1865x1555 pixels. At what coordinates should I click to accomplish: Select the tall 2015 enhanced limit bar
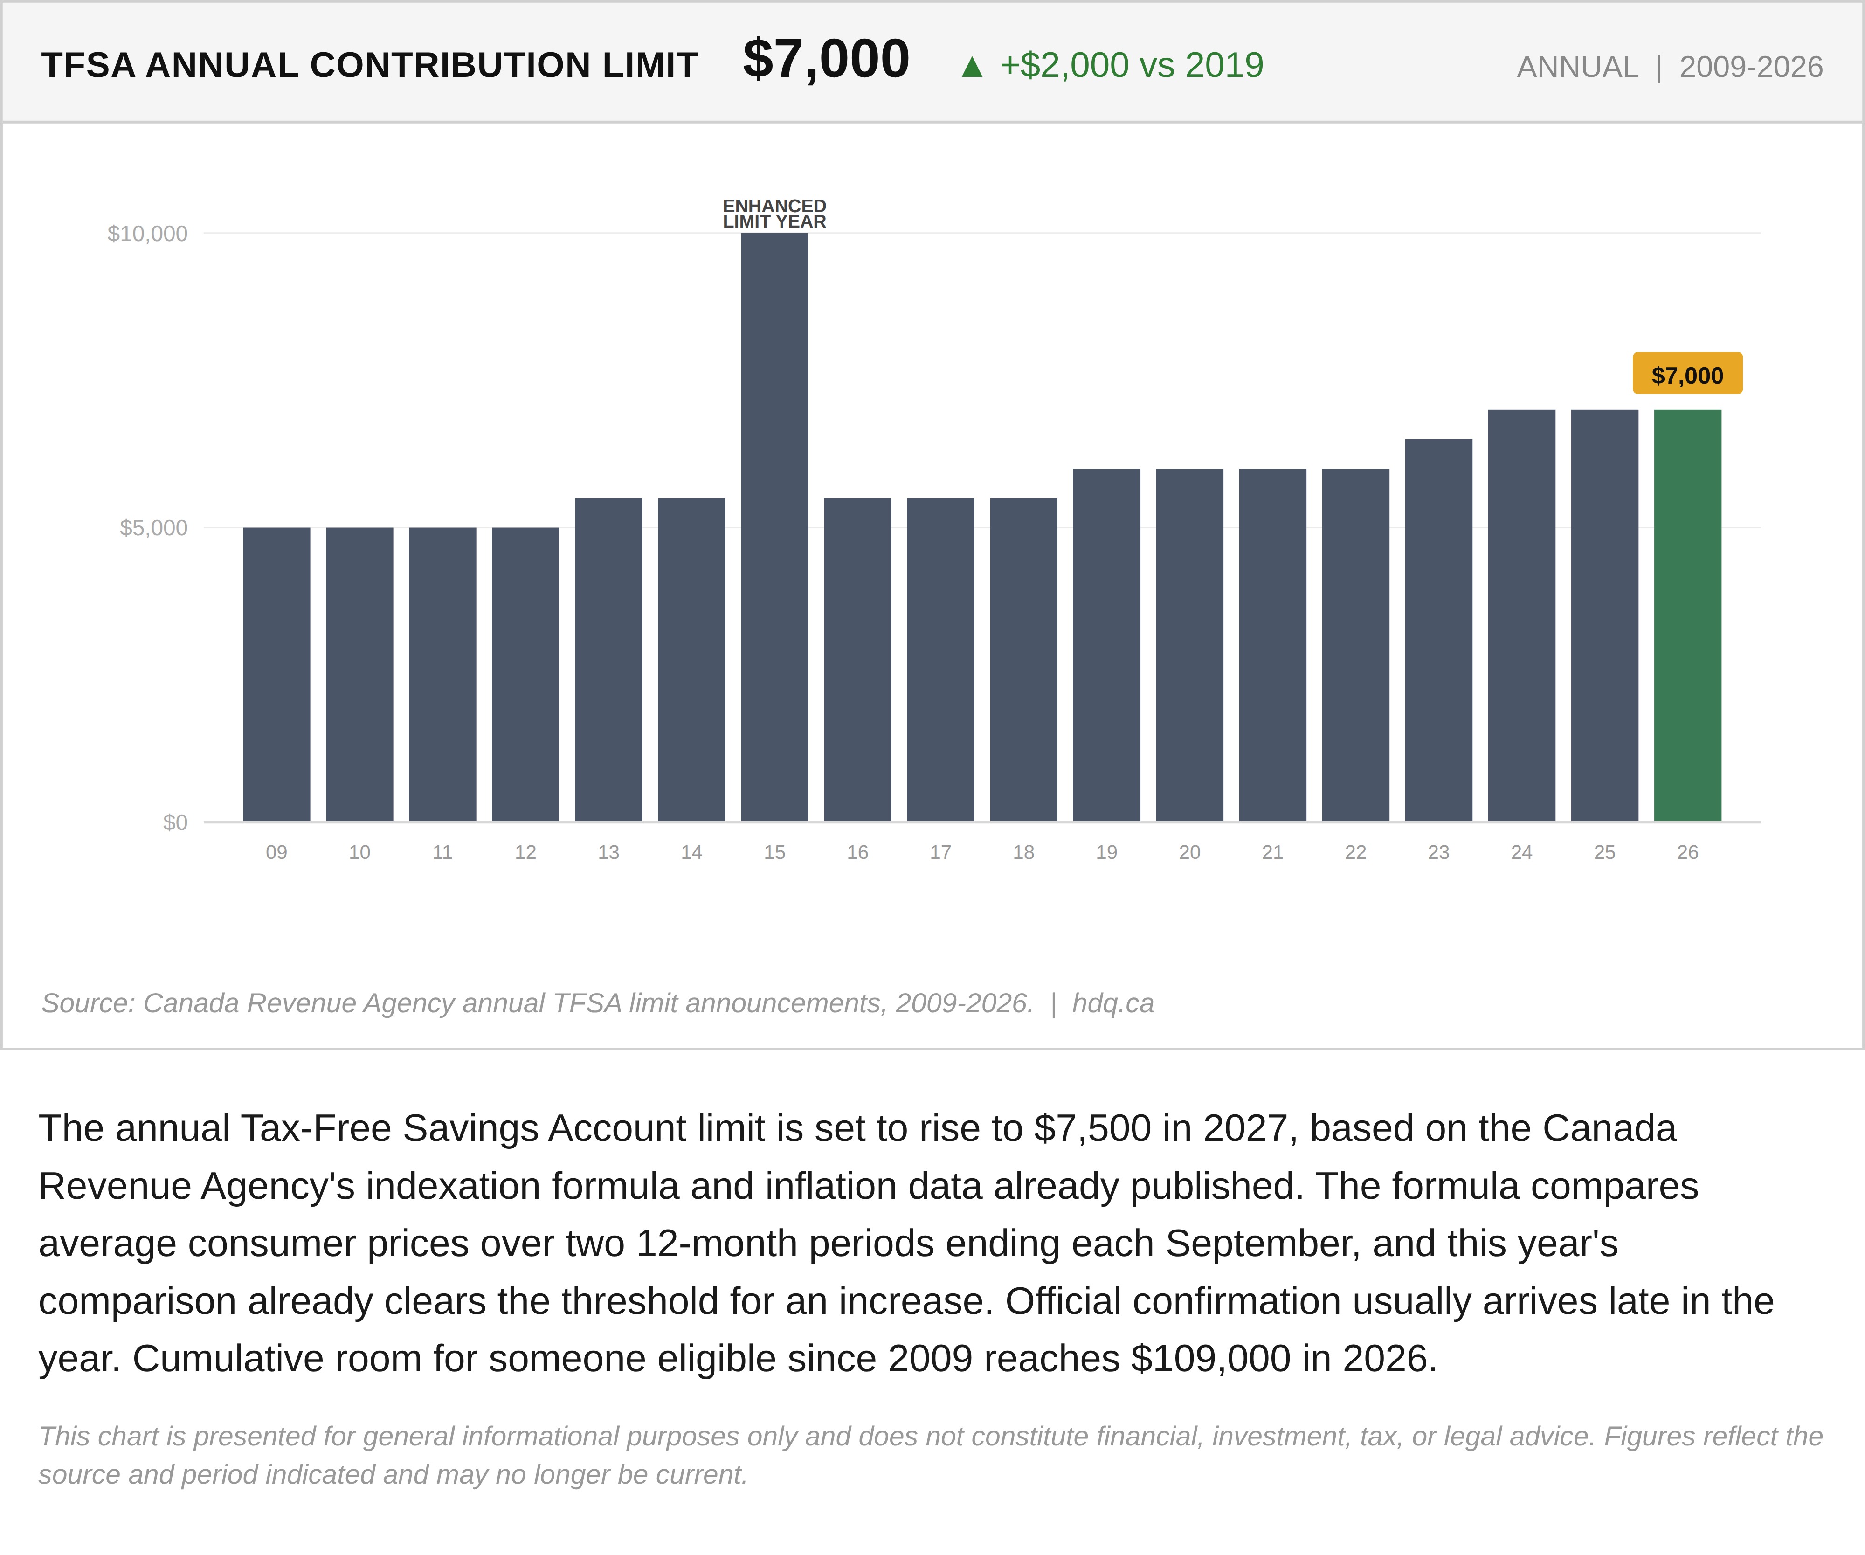click(774, 527)
